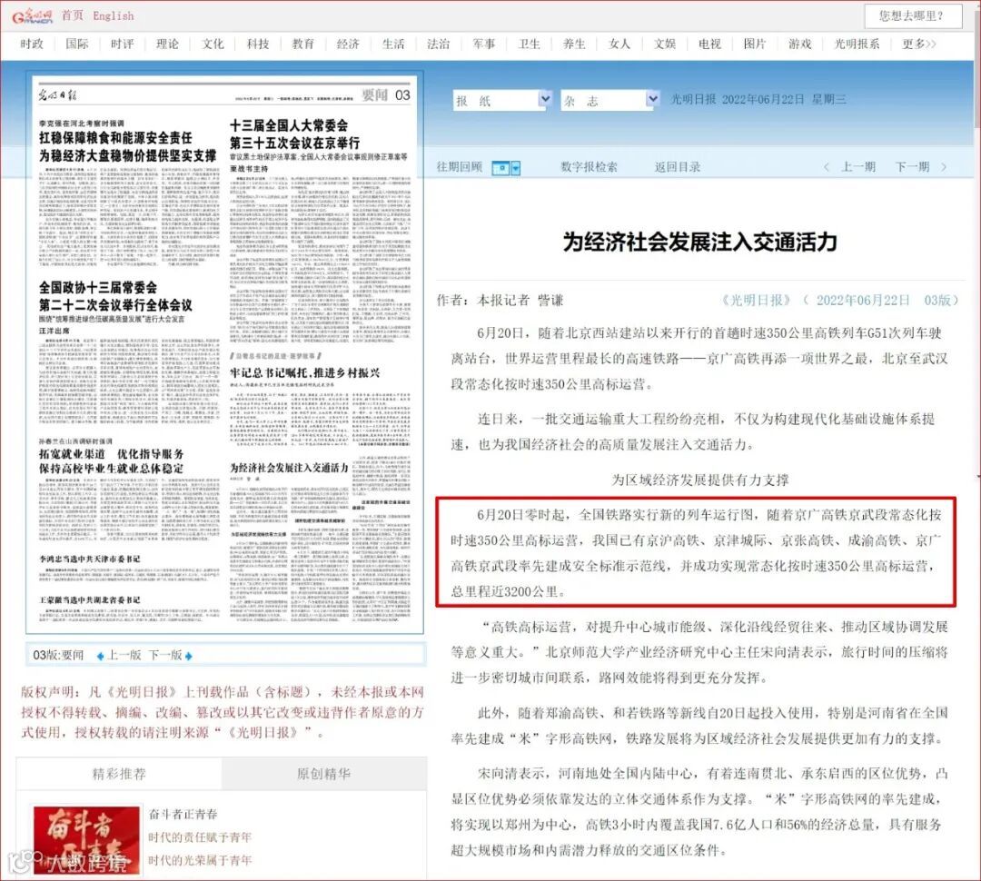Open the 图片 navigation item

pyautogui.click(x=755, y=44)
